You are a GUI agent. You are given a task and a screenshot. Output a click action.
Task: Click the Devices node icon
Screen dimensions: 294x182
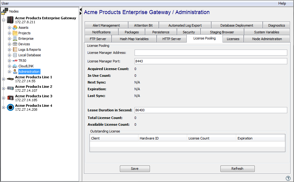[x=15, y=44]
